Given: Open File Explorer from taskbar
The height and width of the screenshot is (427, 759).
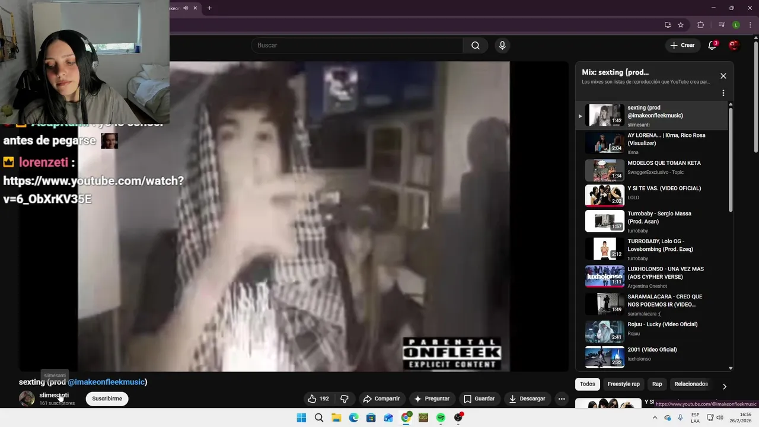Looking at the screenshot, I should pyautogui.click(x=336, y=418).
